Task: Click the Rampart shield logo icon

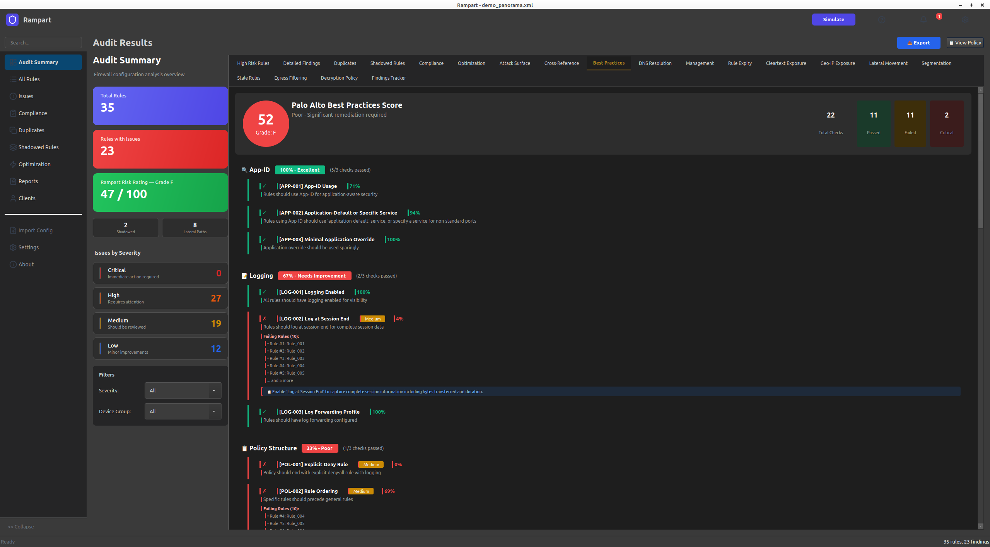Action: [x=12, y=20]
